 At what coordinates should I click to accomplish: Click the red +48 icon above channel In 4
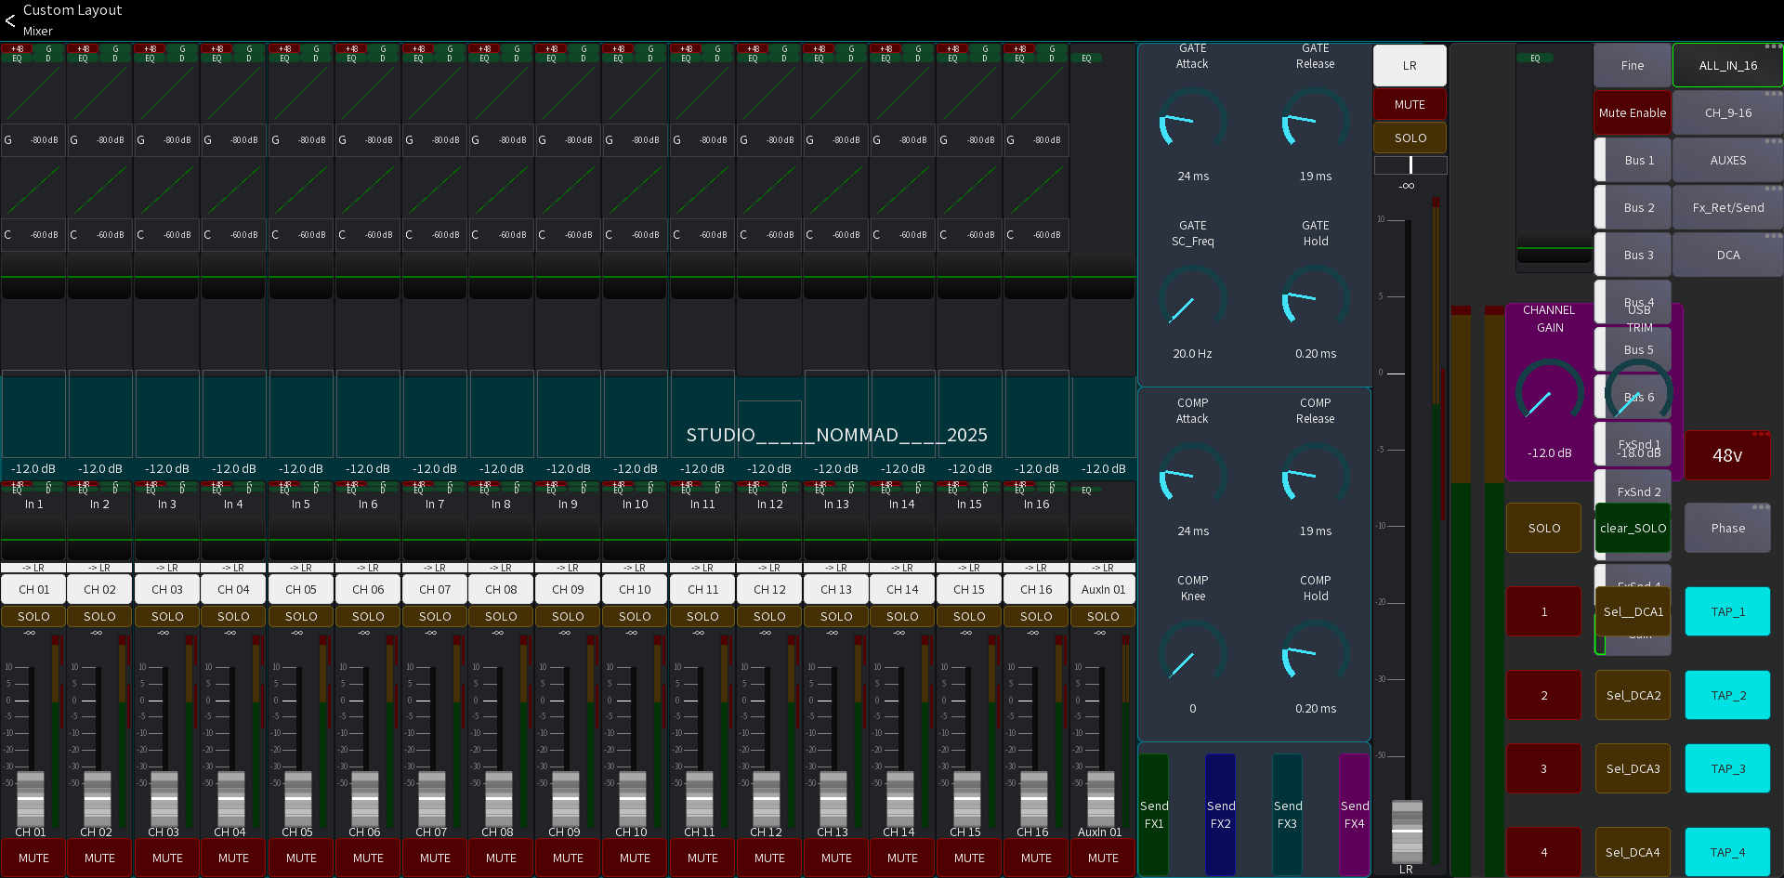tap(216, 50)
